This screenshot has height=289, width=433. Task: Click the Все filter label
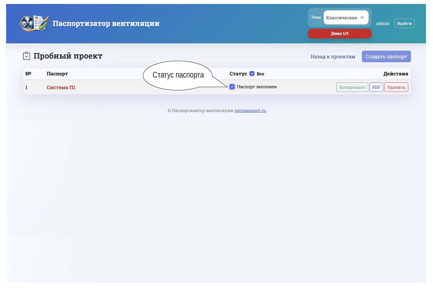tap(260, 74)
